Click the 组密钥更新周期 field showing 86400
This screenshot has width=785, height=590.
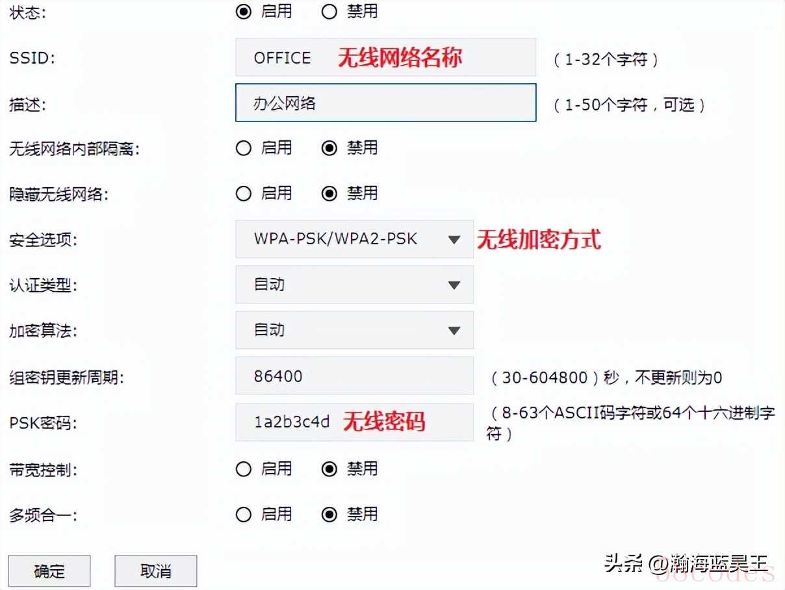click(x=354, y=376)
